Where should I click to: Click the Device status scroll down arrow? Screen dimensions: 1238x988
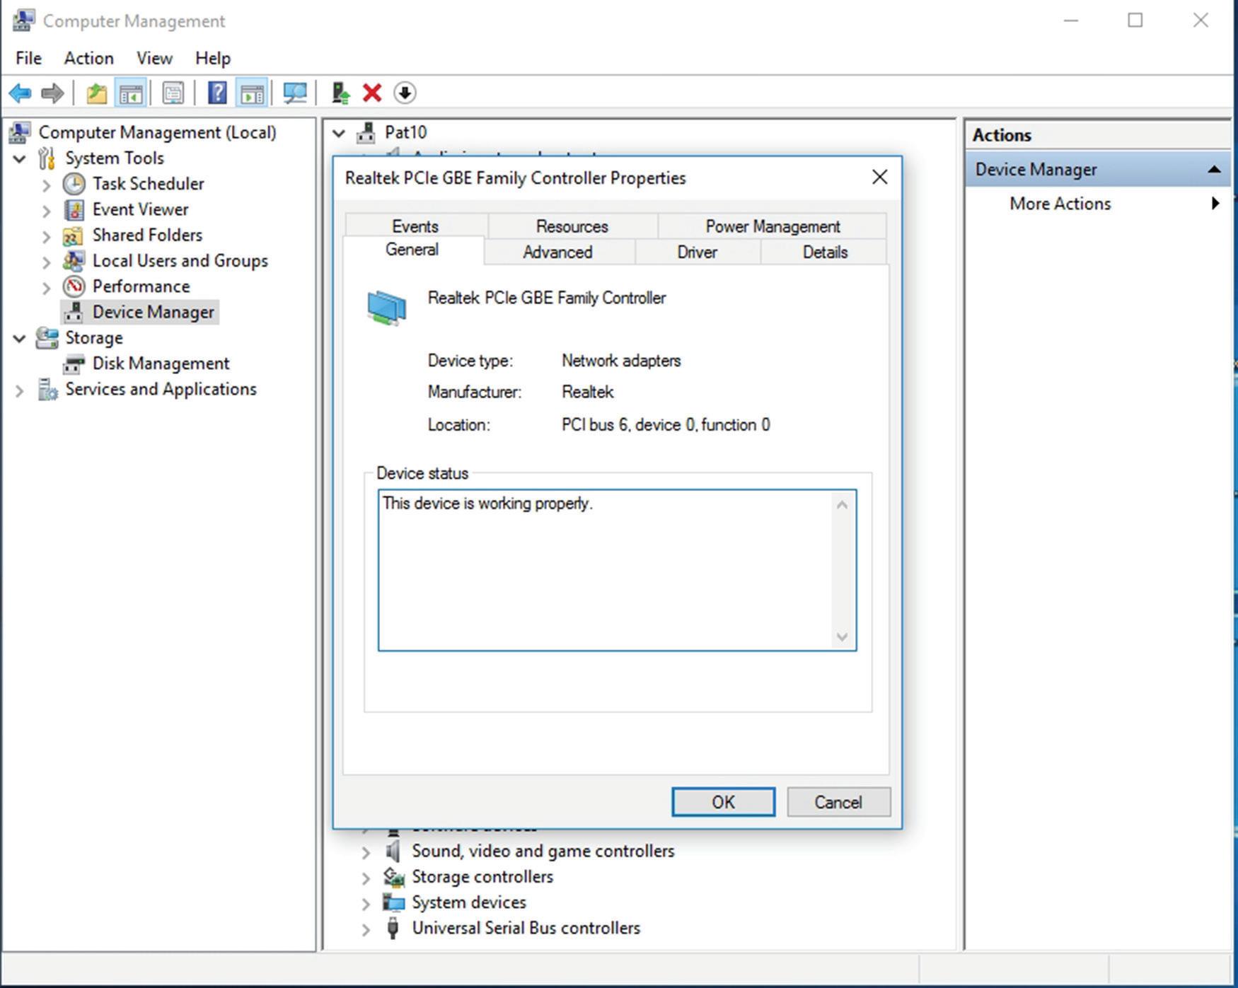pos(842,637)
